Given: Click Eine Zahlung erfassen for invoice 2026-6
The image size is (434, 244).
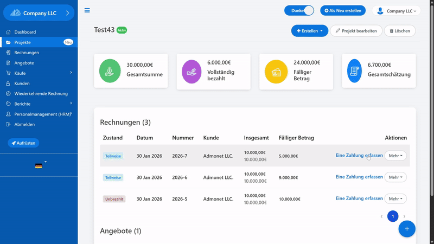Looking at the screenshot, I should (359, 177).
